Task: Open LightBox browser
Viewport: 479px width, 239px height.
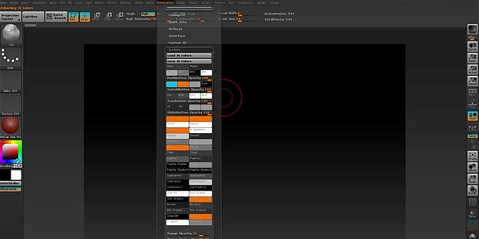Action: point(34,17)
